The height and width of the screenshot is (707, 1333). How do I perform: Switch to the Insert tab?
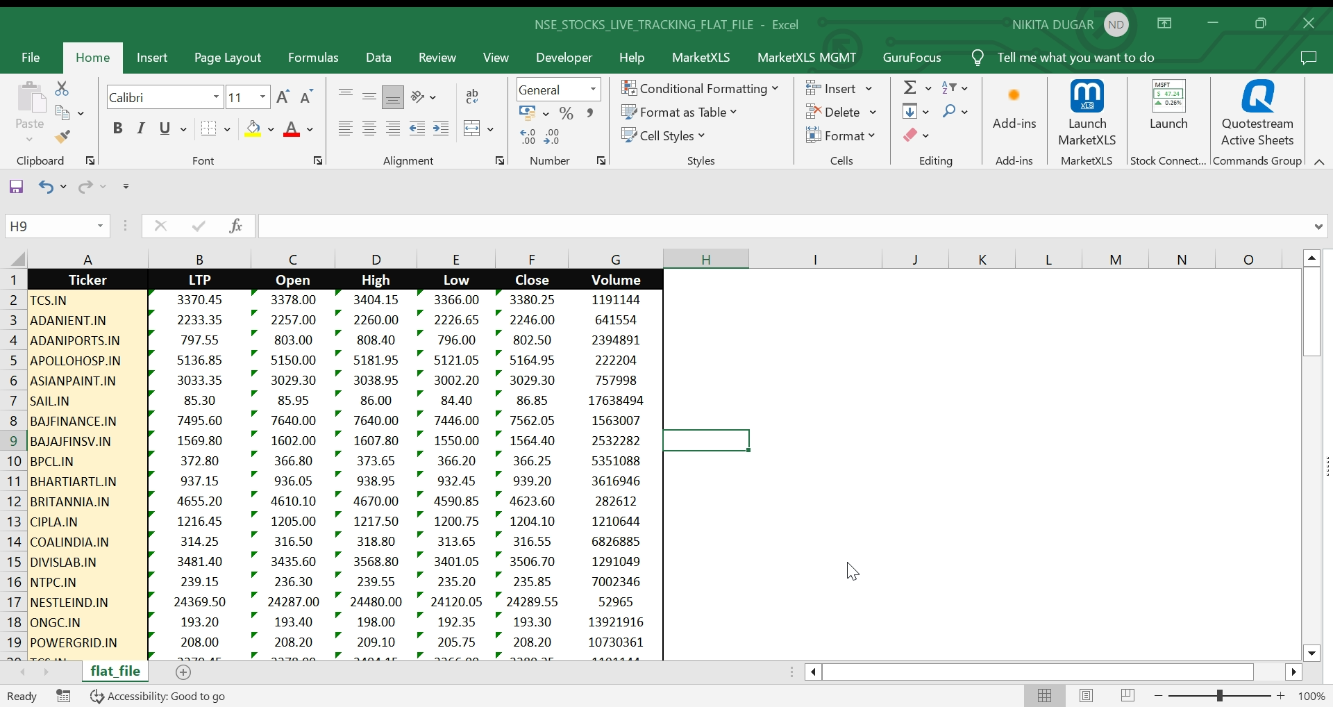click(152, 58)
